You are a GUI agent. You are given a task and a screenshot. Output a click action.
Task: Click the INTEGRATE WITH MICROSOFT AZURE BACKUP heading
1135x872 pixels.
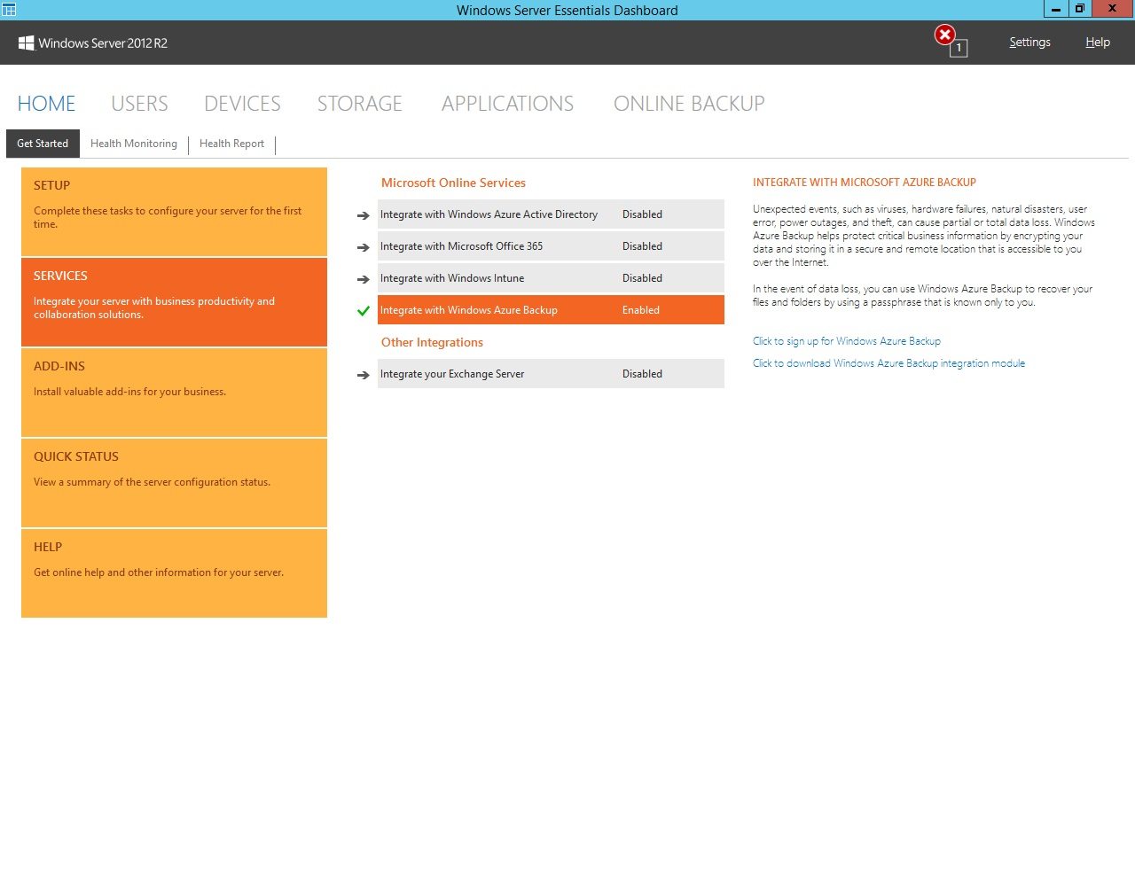(x=865, y=183)
